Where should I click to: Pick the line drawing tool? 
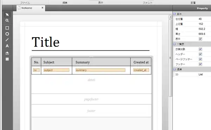[x=7, y=40]
